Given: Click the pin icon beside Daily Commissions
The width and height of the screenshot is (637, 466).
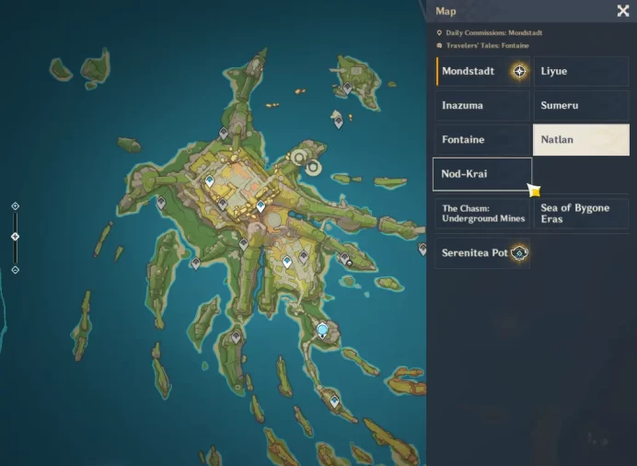Looking at the screenshot, I should (439, 33).
